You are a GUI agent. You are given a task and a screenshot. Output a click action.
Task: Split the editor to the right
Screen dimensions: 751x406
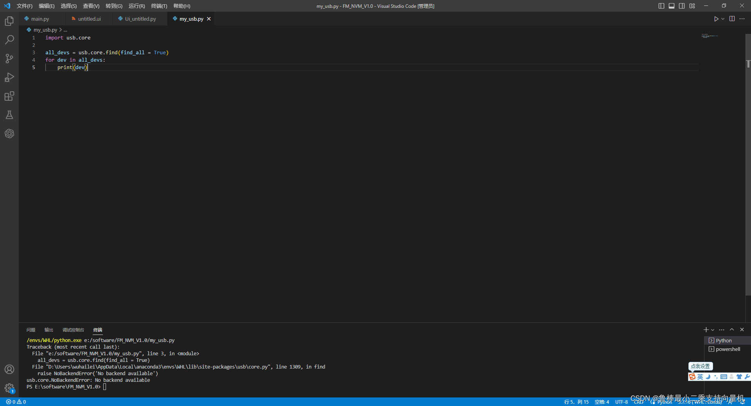pos(732,19)
